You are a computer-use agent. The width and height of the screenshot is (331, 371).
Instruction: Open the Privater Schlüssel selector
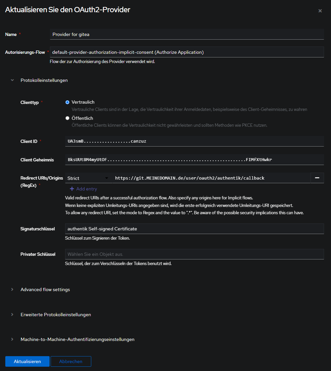click(x=194, y=254)
